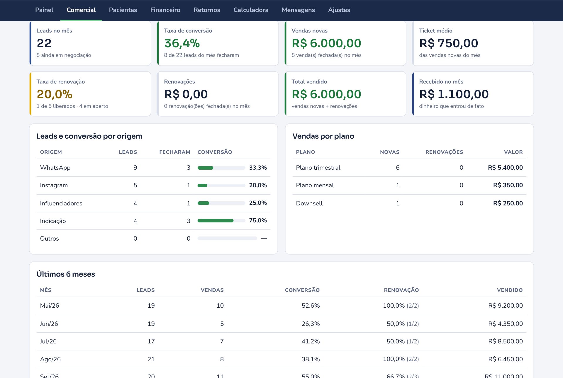This screenshot has height=378, width=563.
Task: Click the empty Outros conversion bar
Action: pos(227,238)
